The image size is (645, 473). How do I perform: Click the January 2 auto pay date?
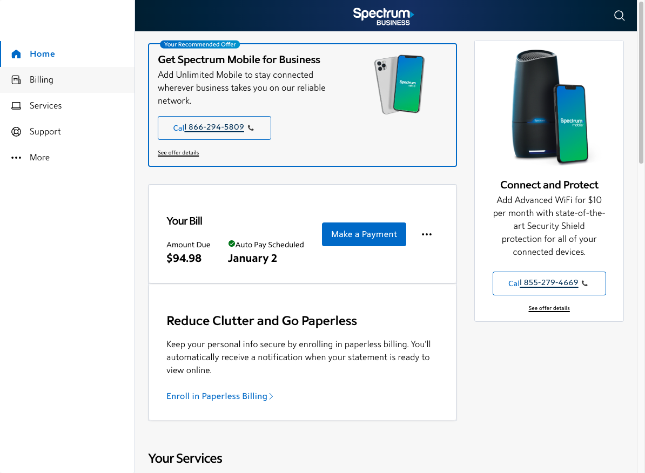tap(253, 258)
